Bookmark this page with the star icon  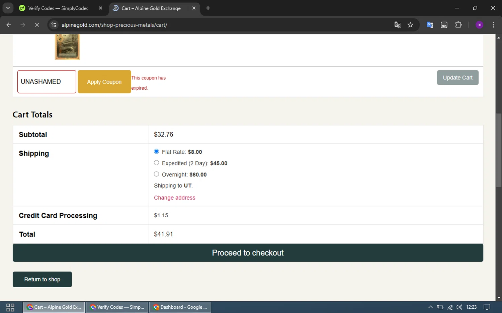tap(410, 25)
